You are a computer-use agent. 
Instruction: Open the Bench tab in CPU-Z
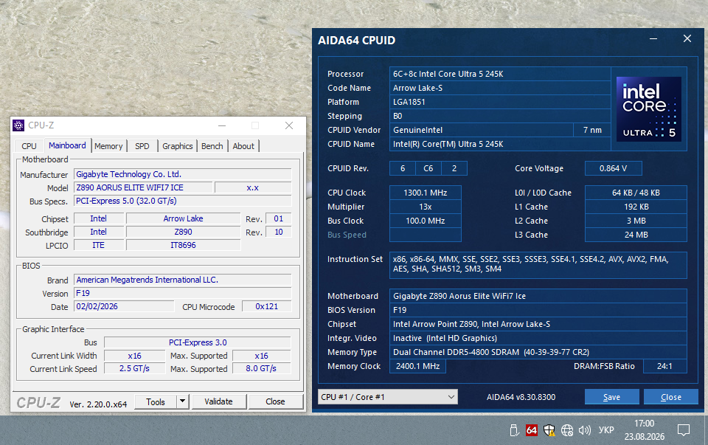[x=212, y=146]
